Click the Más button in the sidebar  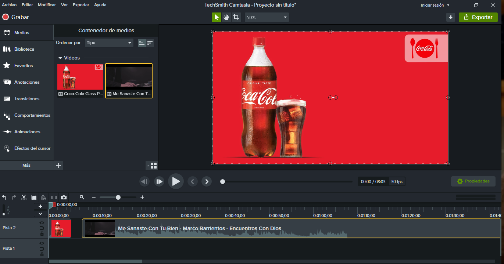[26, 165]
